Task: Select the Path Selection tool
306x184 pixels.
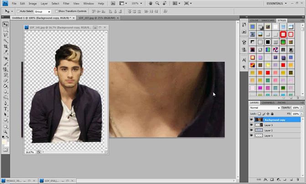Action: tap(5, 115)
